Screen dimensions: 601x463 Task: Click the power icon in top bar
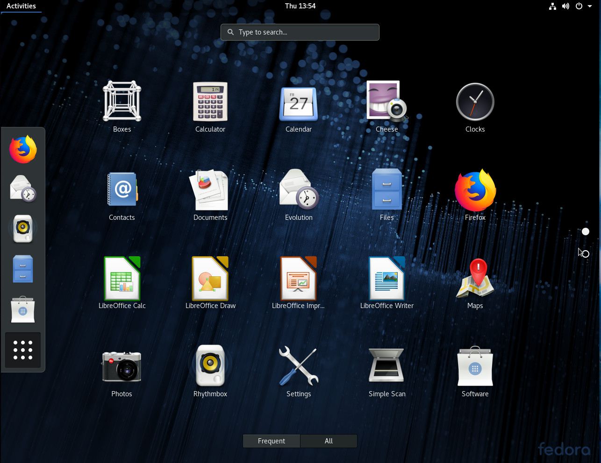click(579, 6)
